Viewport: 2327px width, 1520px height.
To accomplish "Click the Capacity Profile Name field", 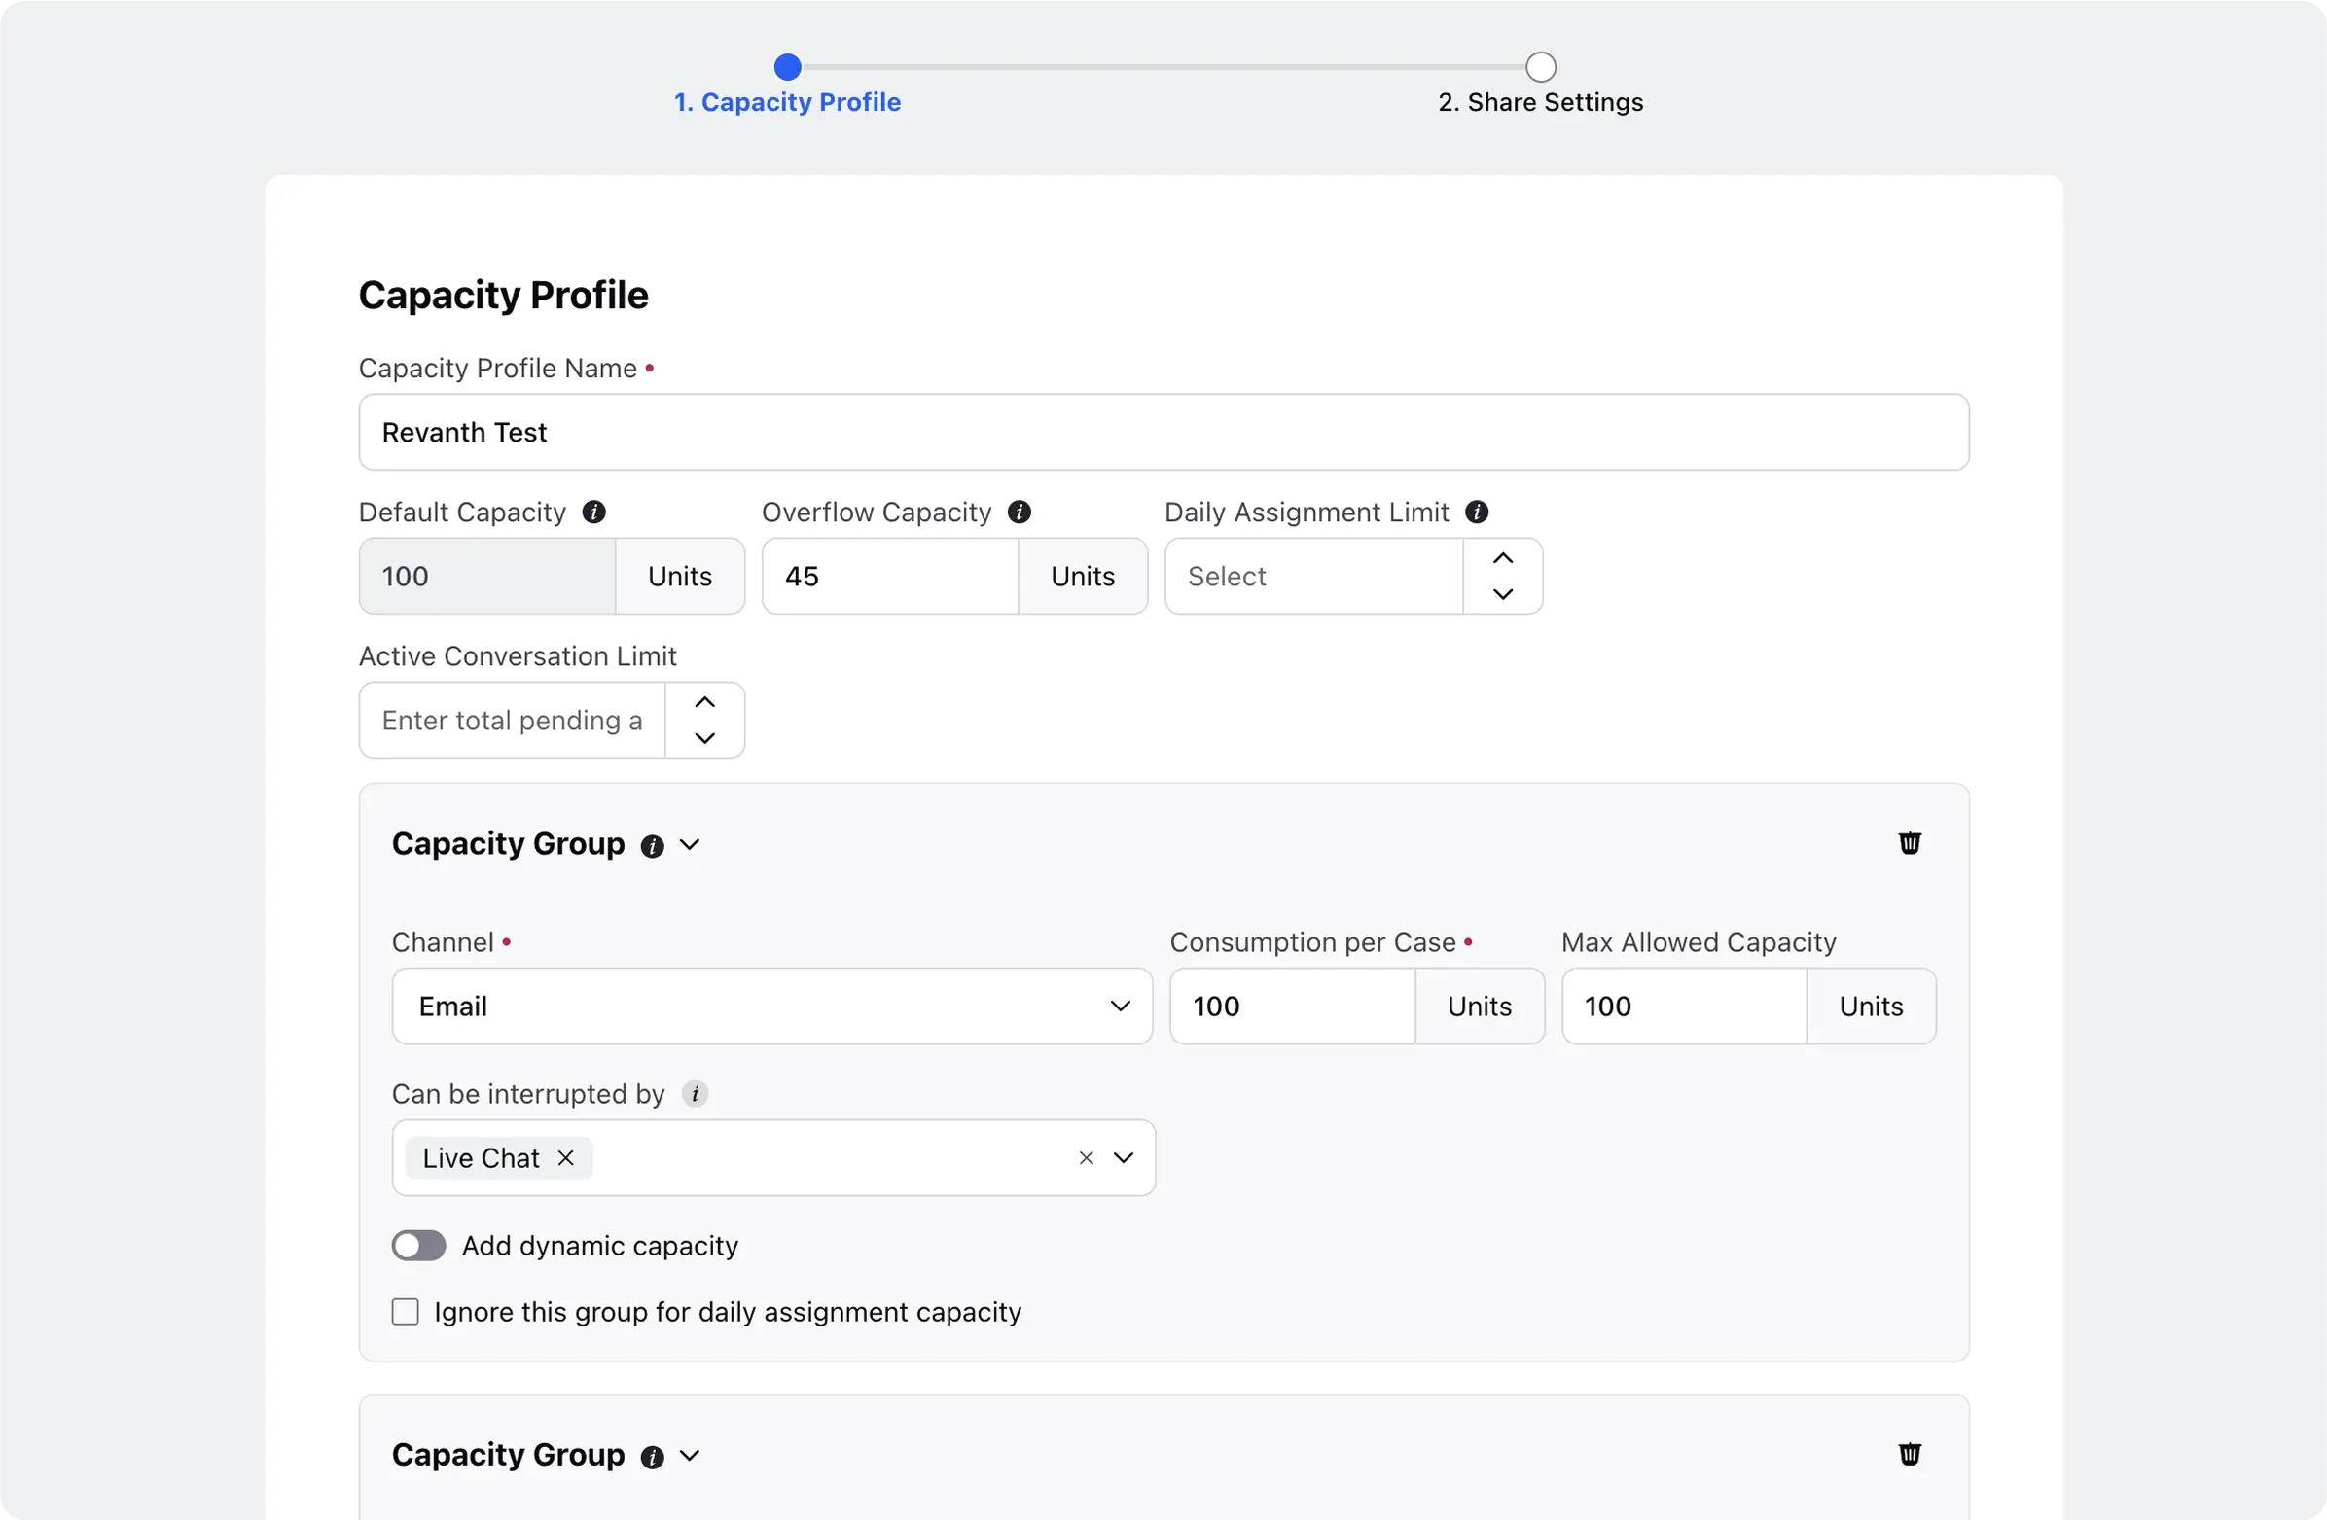I will coord(1163,432).
